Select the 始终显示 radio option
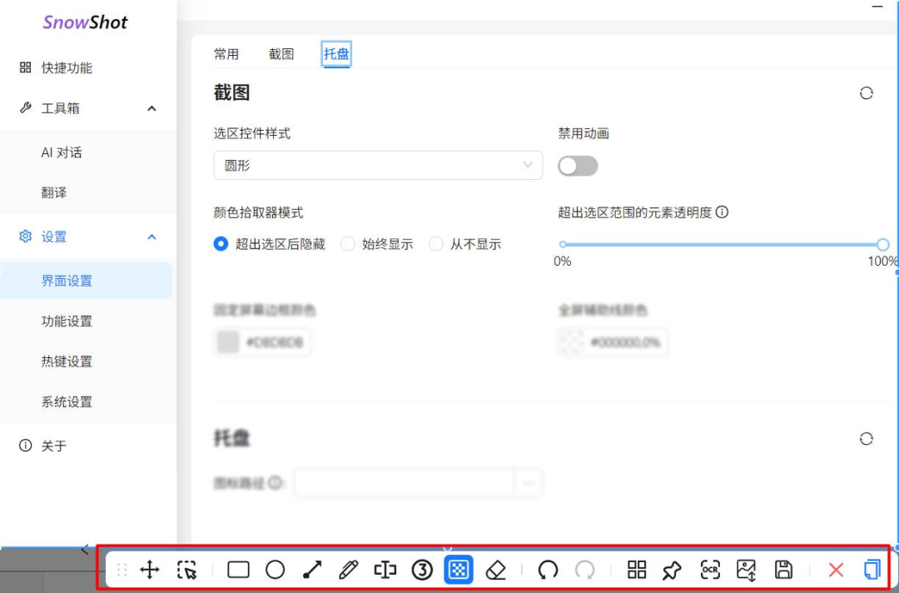Image resolution: width=899 pixels, height=593 pixels. pos(347,243)
